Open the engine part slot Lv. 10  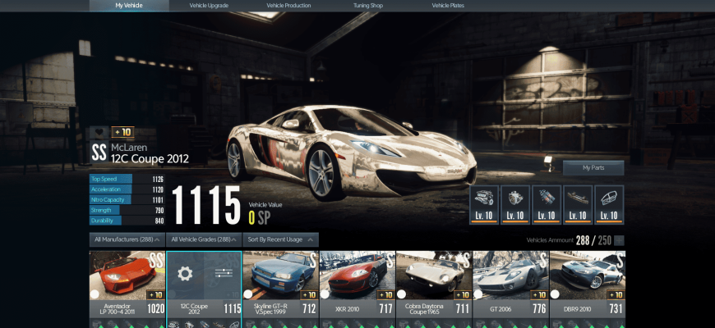[x=484, y=205]
